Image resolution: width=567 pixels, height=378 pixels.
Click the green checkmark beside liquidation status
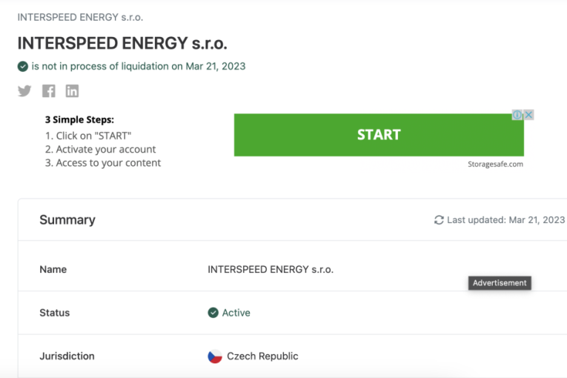tap(23, 67)
